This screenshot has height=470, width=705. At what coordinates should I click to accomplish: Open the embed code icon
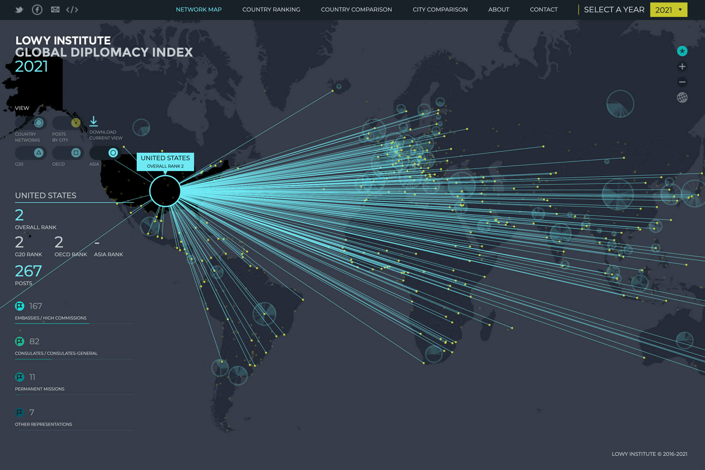72,10
